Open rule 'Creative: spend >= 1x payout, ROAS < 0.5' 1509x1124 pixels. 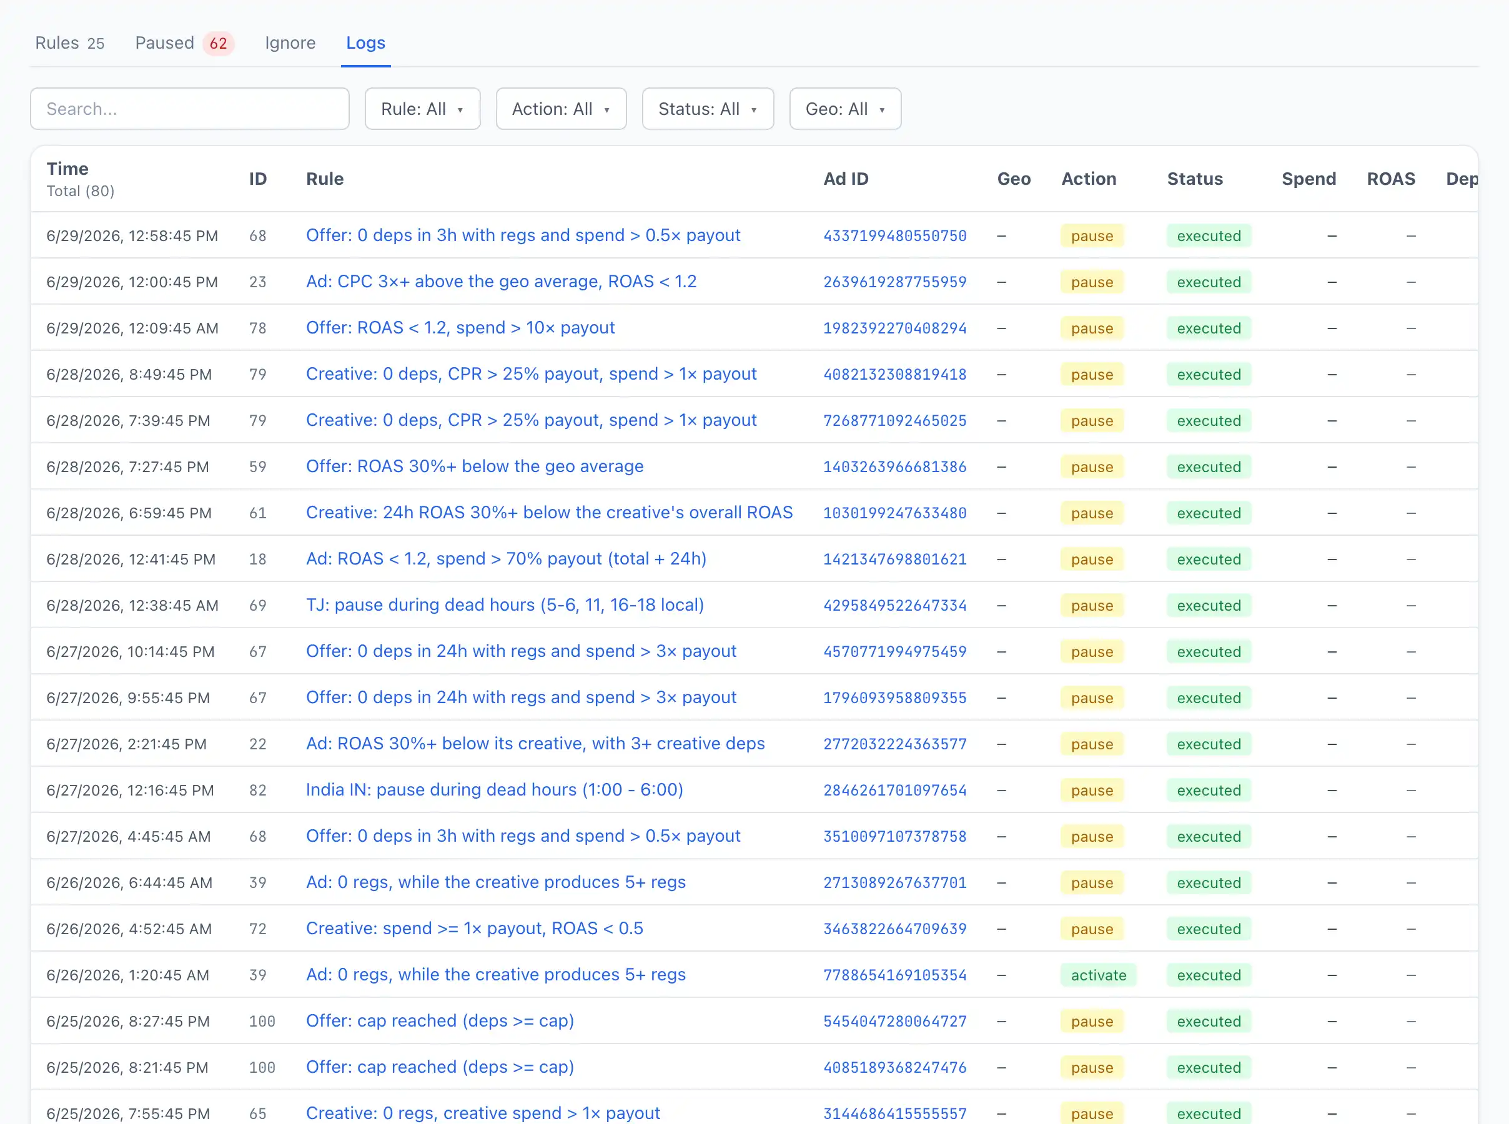click(474, 929)
